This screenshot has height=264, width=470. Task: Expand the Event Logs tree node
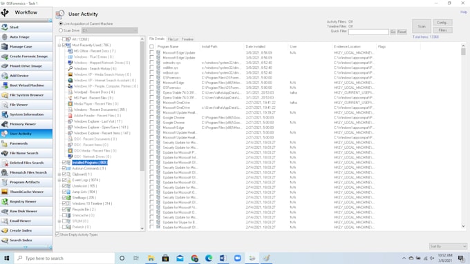pyautogui.click(x=59, y=180)
